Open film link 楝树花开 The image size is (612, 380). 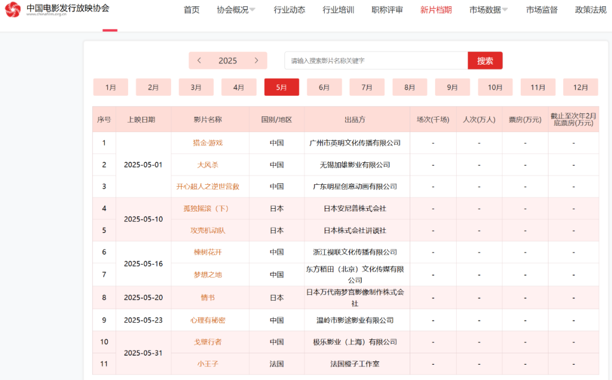point(207,252)
